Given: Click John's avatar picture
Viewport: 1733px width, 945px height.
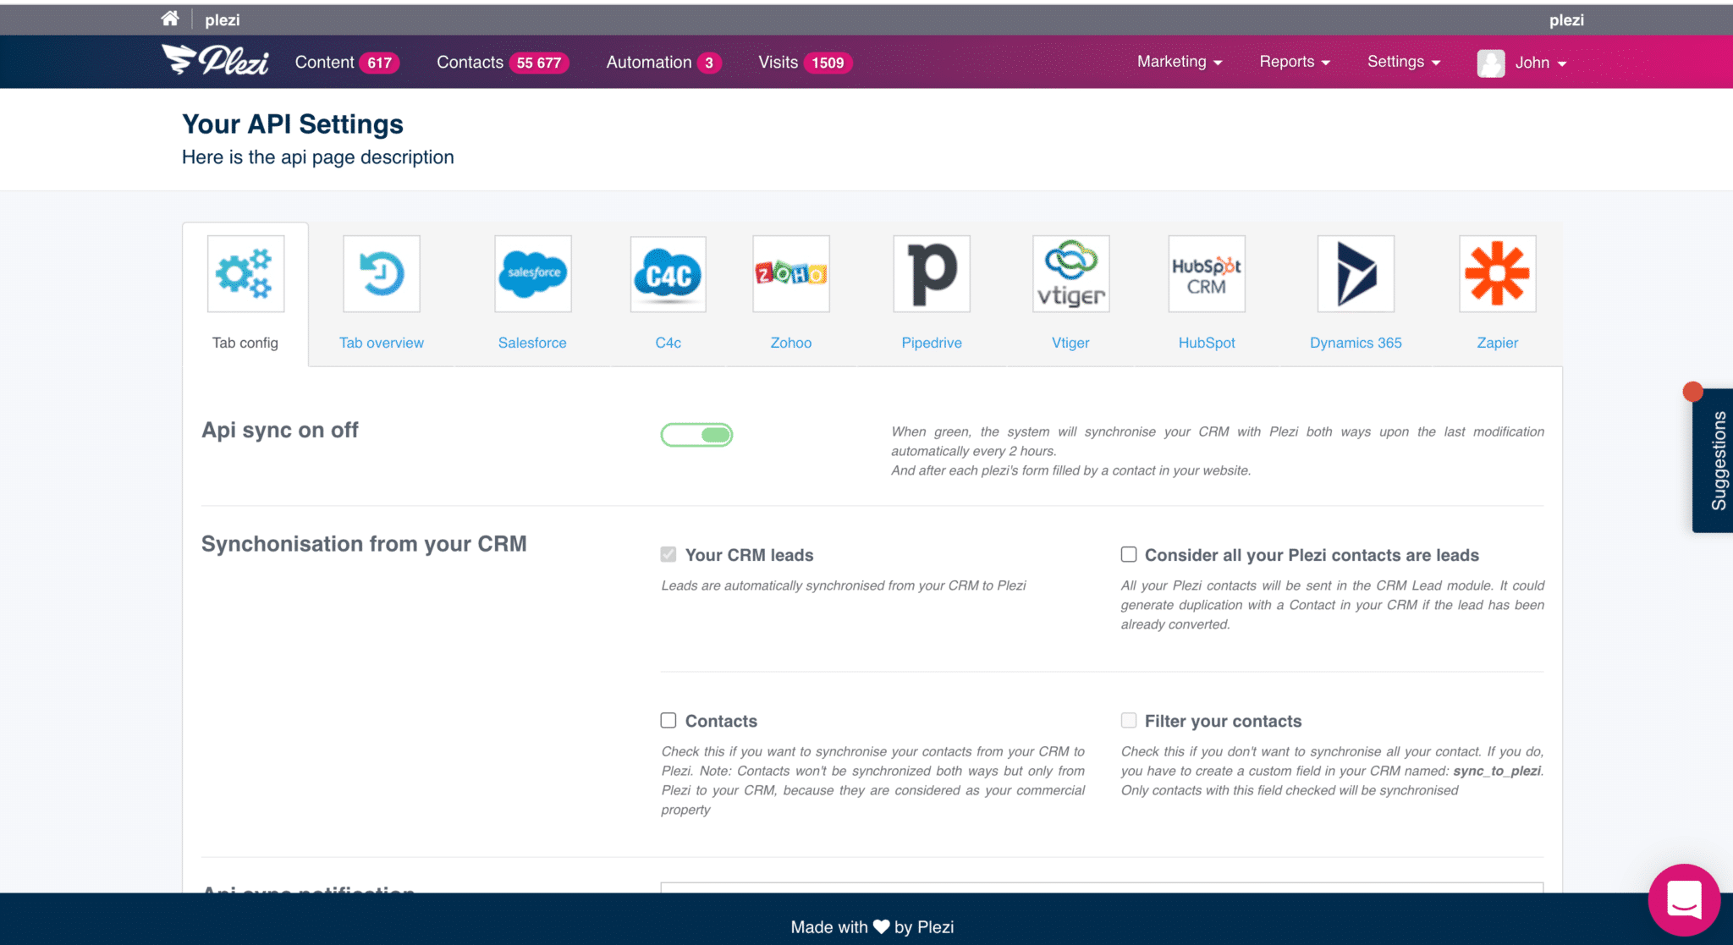Looking at the screenshot, I should [x=1491, y=63].
